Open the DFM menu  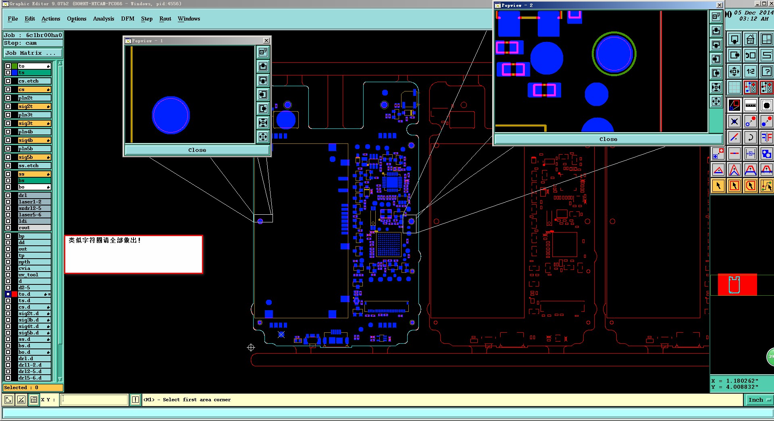pos(128,19)
